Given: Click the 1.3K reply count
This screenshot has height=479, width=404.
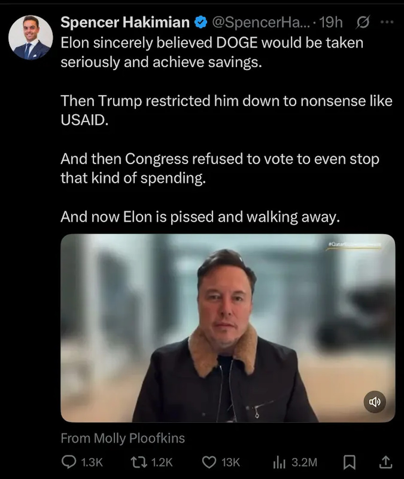Looking at the screenshot, I should click(91, 462).
